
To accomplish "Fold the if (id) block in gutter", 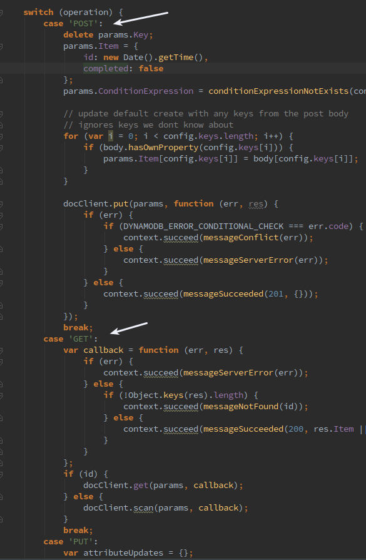I will click(x=1, y=474).
